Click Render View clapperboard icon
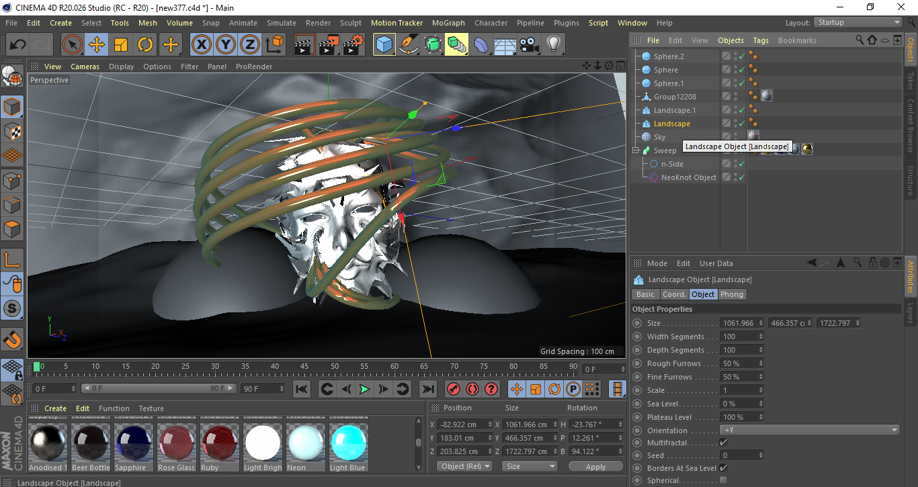The image size is (918, 487). [x=305, y=45]
